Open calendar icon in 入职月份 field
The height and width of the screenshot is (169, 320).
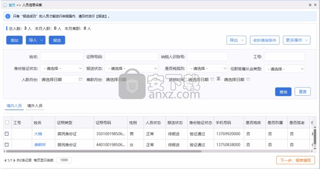[81, 79]
